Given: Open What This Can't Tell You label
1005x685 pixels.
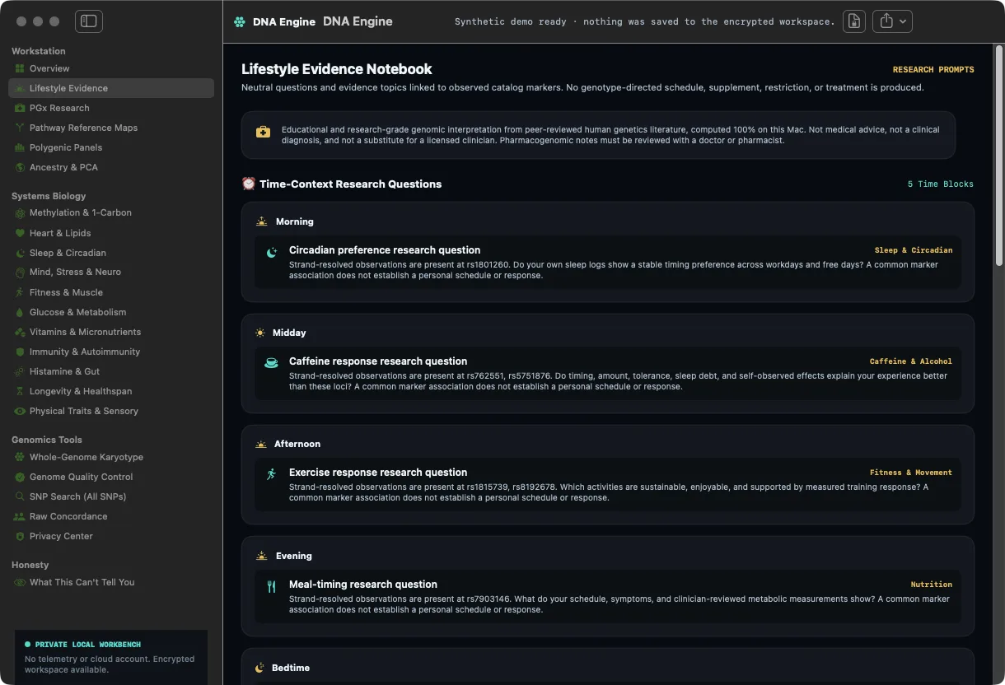Looking at the screenshot, I should tap(82, 582).
